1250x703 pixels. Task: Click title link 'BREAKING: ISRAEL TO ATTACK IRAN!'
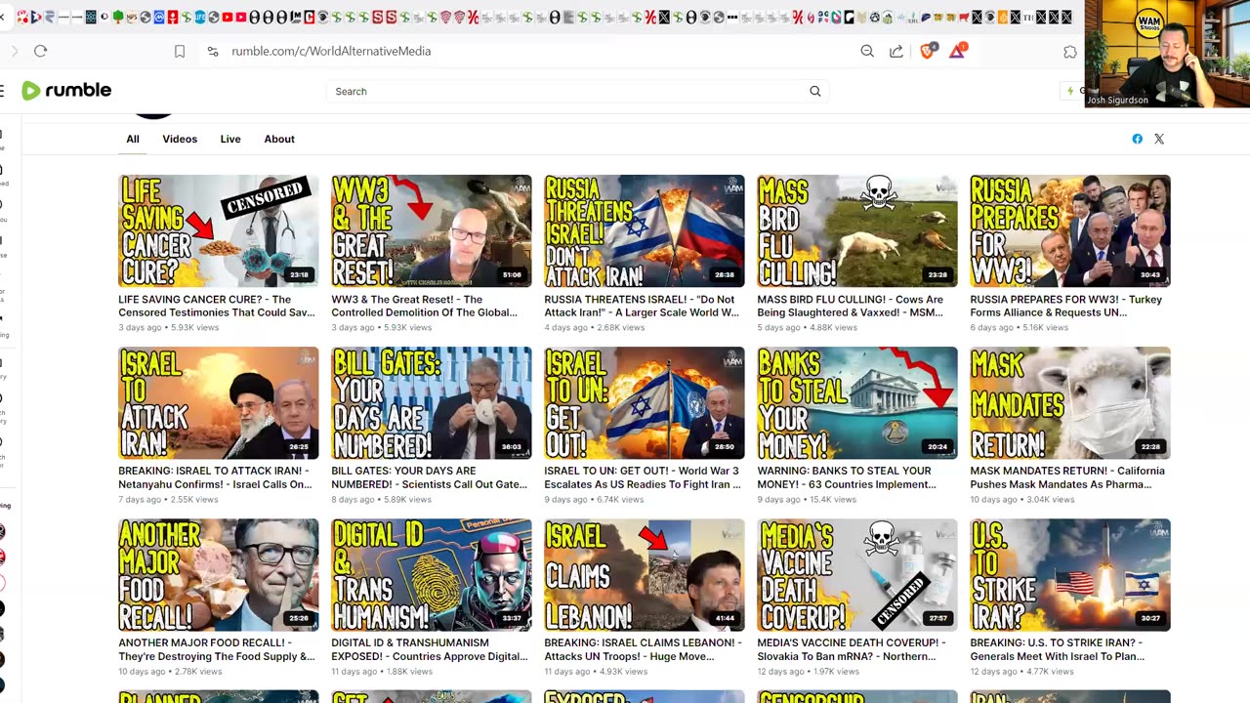coord(215,477)
